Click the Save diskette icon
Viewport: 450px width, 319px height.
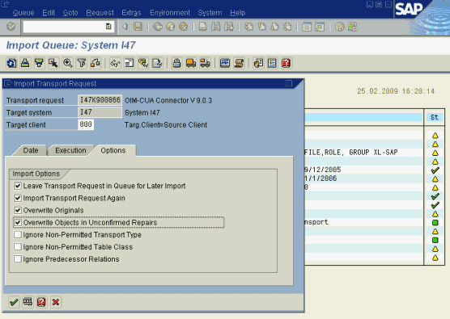click(138, 27)
